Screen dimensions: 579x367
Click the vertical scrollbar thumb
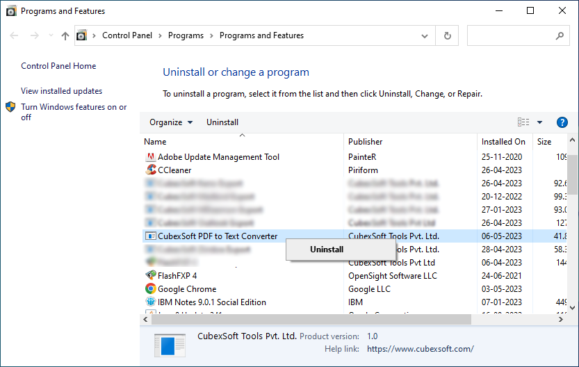(x=572, y=174)
